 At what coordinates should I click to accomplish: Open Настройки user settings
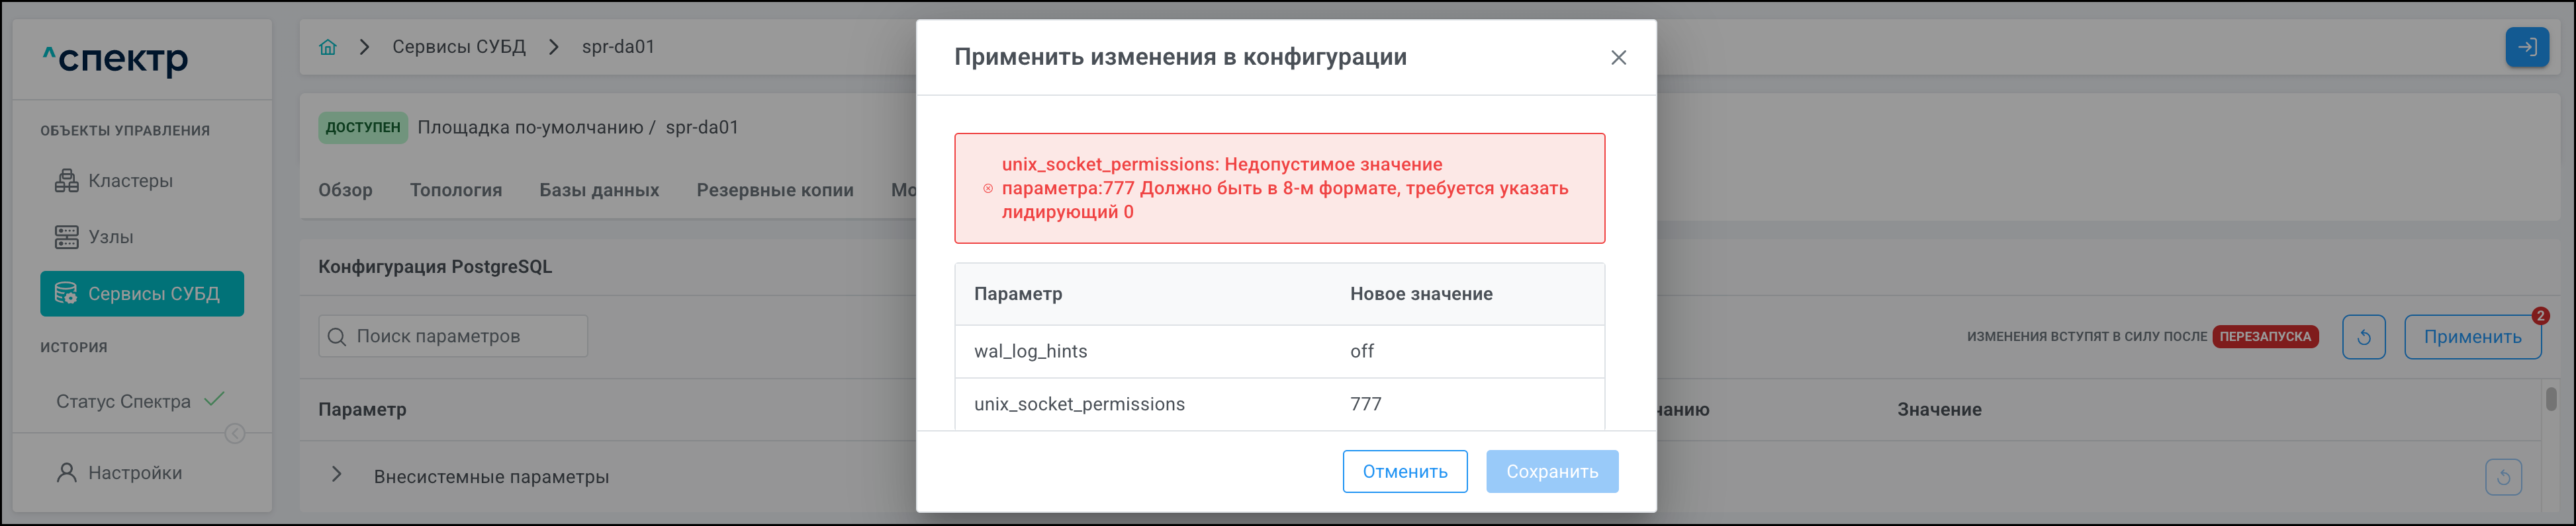click(x=134, y=473)
